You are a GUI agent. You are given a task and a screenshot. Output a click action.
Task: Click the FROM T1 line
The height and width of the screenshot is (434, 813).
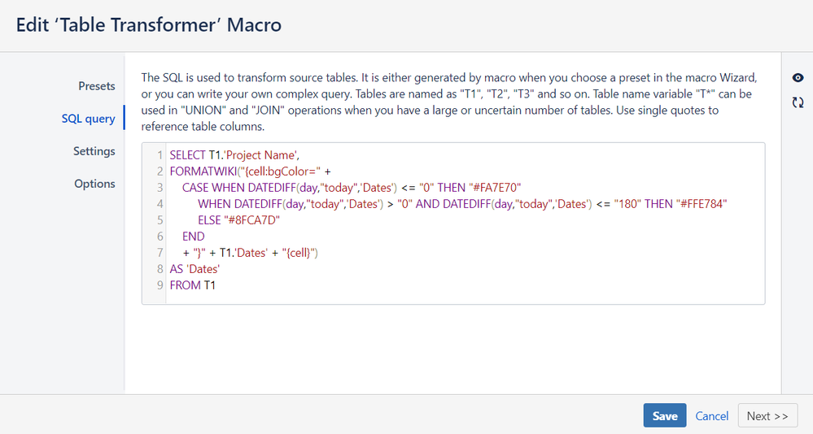click(192, 285)
